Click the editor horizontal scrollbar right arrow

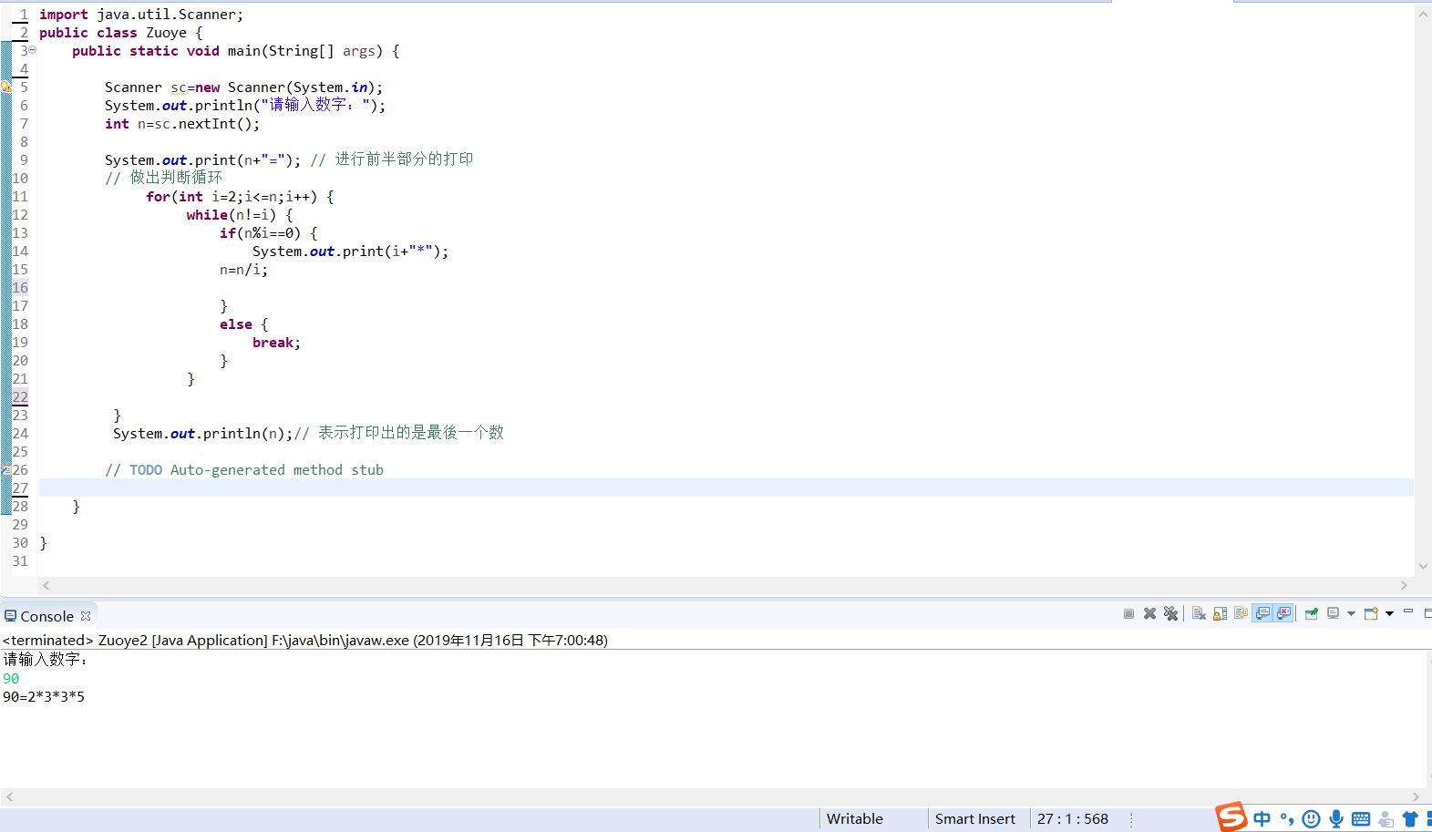1404,585
